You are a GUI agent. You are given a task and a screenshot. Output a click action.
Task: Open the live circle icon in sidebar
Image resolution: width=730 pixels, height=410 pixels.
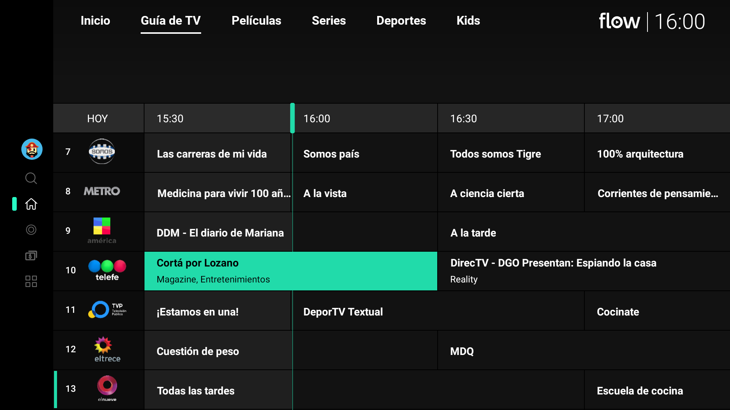click(31, 230)
